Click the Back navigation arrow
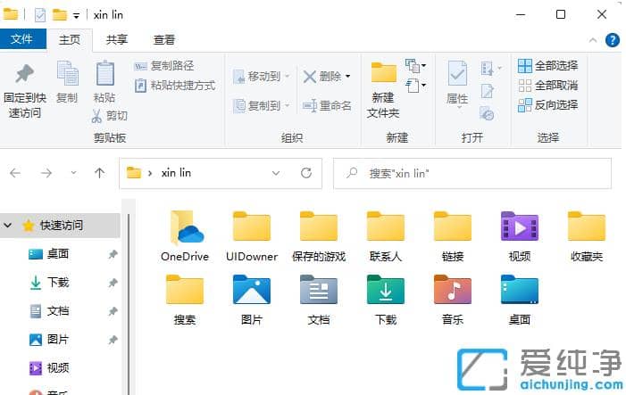 coord(15,173)
